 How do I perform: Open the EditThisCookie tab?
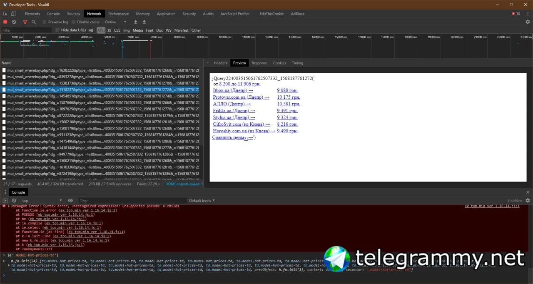click(x=271, y=14)
